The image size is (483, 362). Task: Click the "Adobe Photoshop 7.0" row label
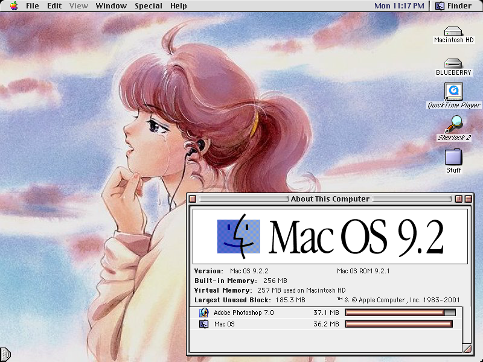point(244,313)
